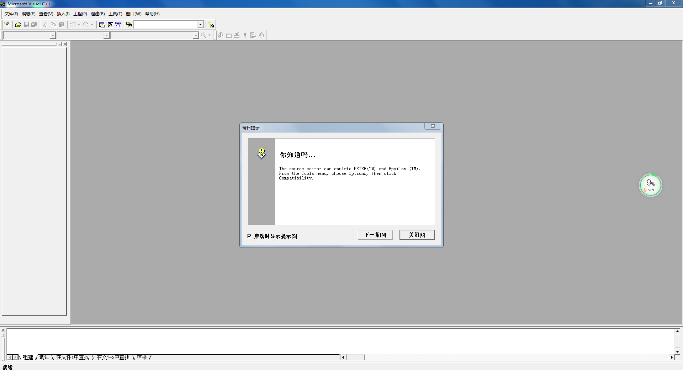The height and width of the screenshot is (370, 683).
Task: Select the 结果 output tab
Action: (142, 357)
